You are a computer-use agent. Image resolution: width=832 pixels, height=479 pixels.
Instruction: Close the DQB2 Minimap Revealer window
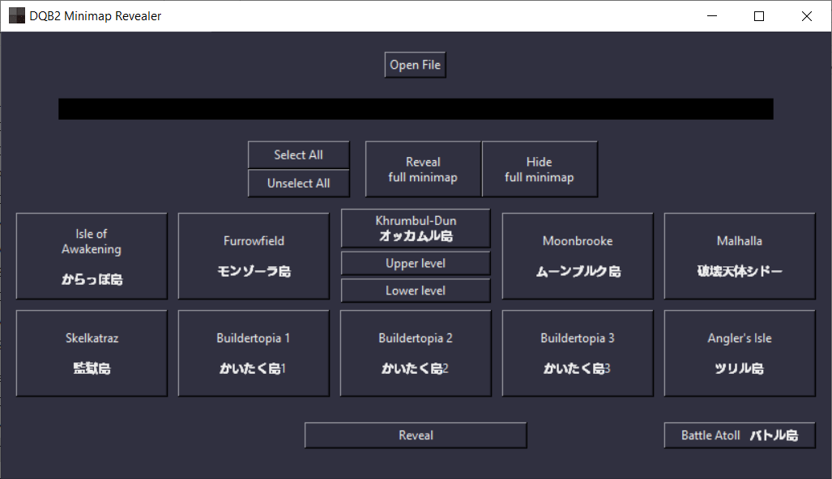[x=807, y=16]
